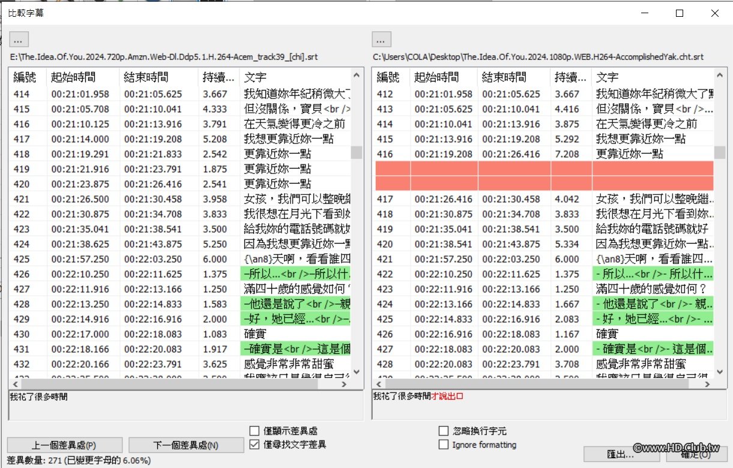Screen dimensions: 733x468
Task: Select right row 417 女孩，我們可以整晚
Action: pyautogui.click(x=543, y=199)
